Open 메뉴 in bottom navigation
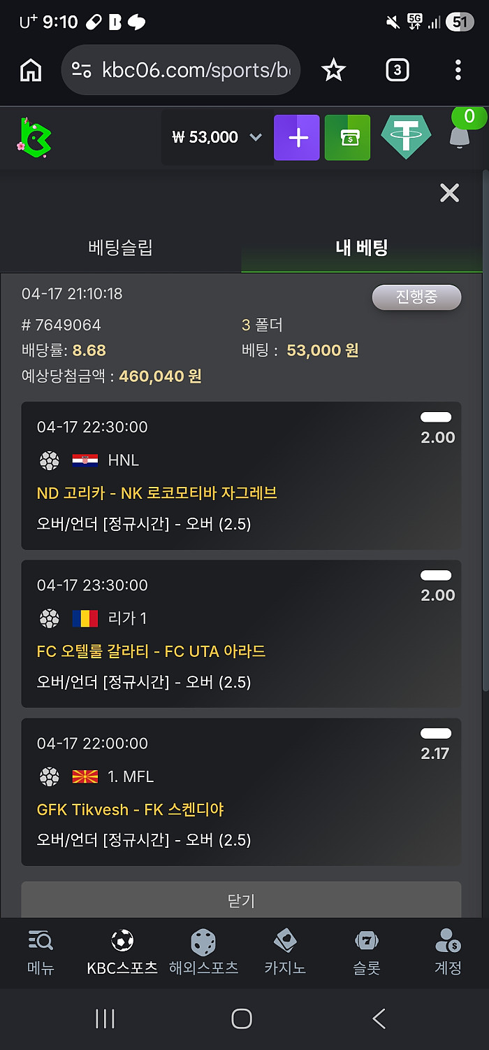The height and width of the screenshot is (1050, 489). pos(41,953)
